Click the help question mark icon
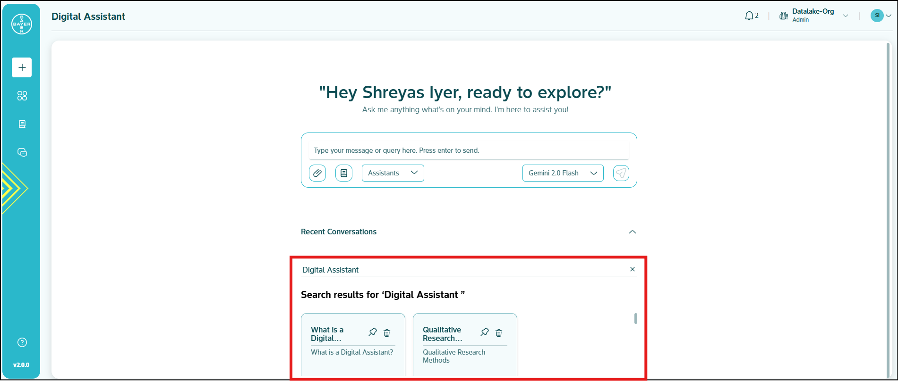 pyautogui.click(x=22, y=342)
